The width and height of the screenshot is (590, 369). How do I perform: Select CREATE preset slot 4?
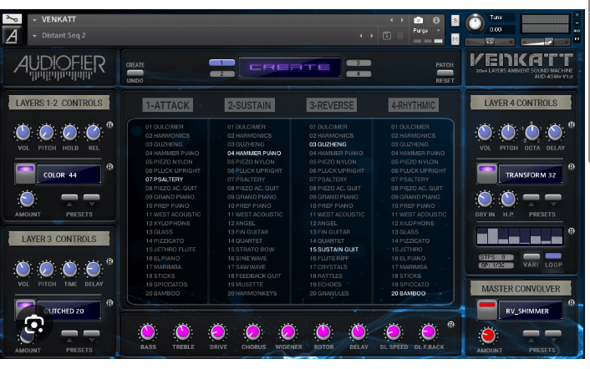tap(359, 73)
